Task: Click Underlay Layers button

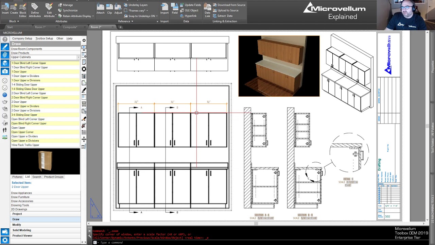Action: coord(136,5)
